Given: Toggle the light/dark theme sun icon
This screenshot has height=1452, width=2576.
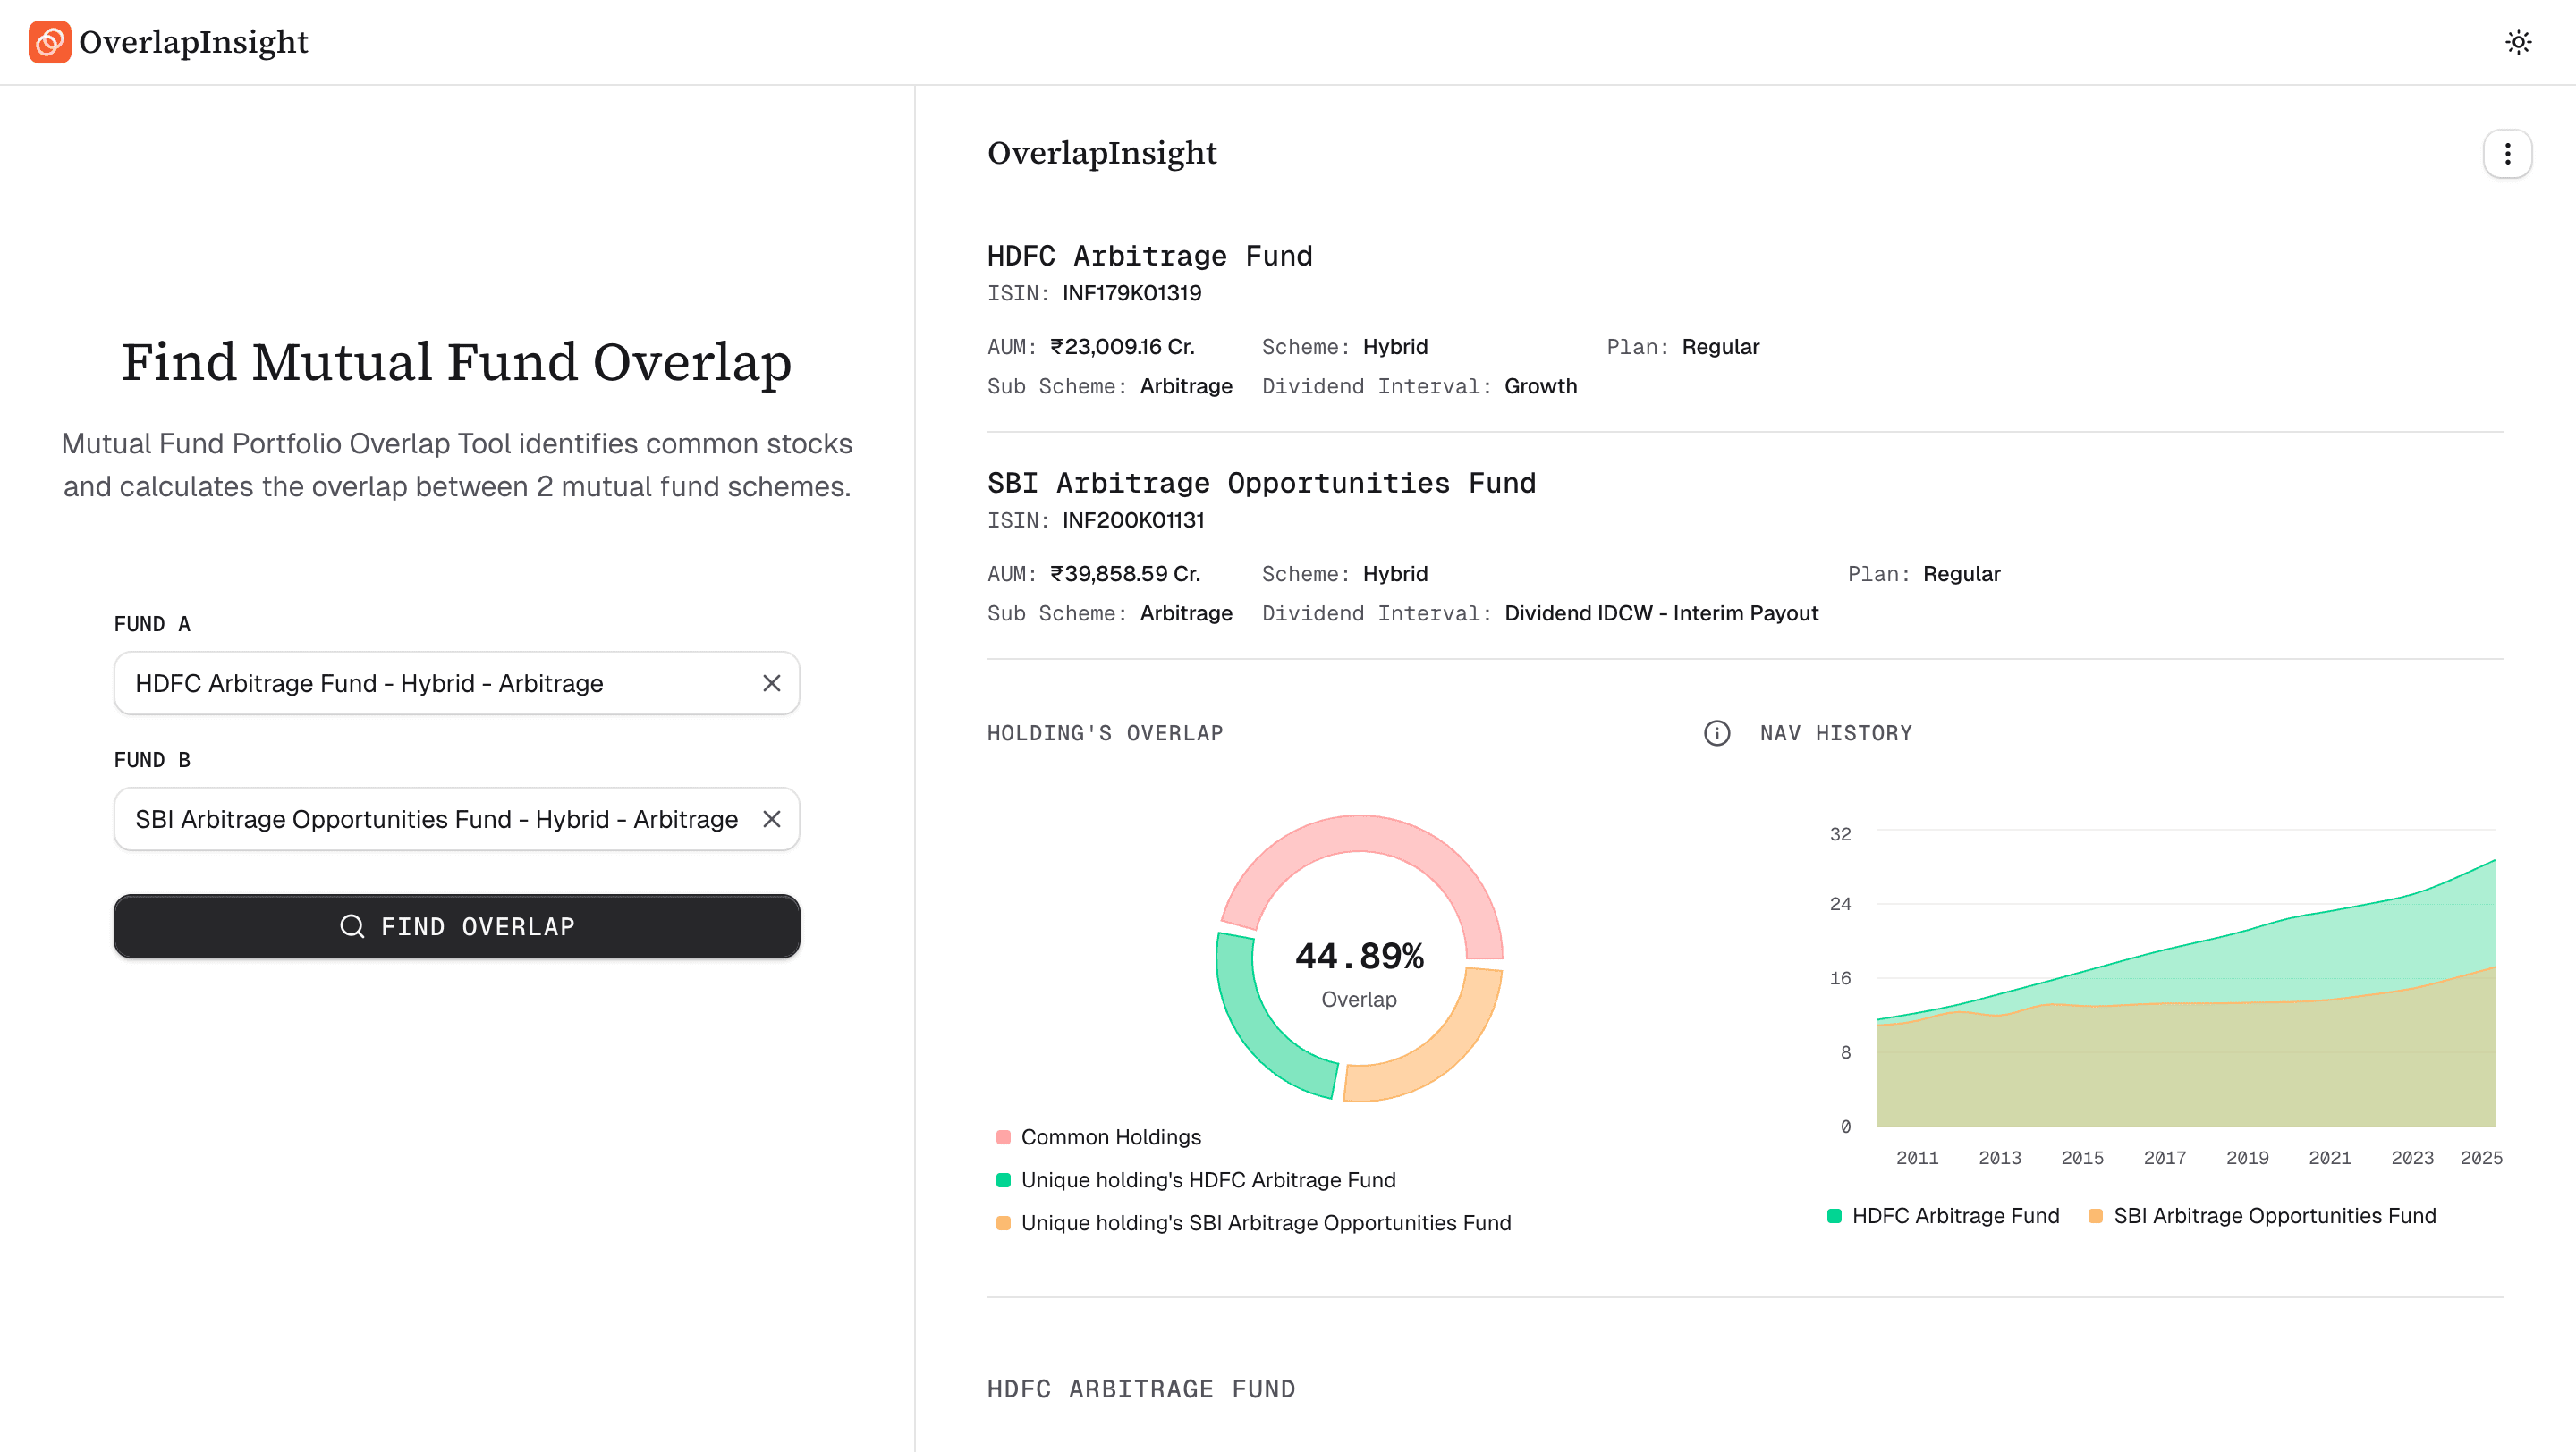Looking at the screenshot, I should click(x=2517, y=42).
